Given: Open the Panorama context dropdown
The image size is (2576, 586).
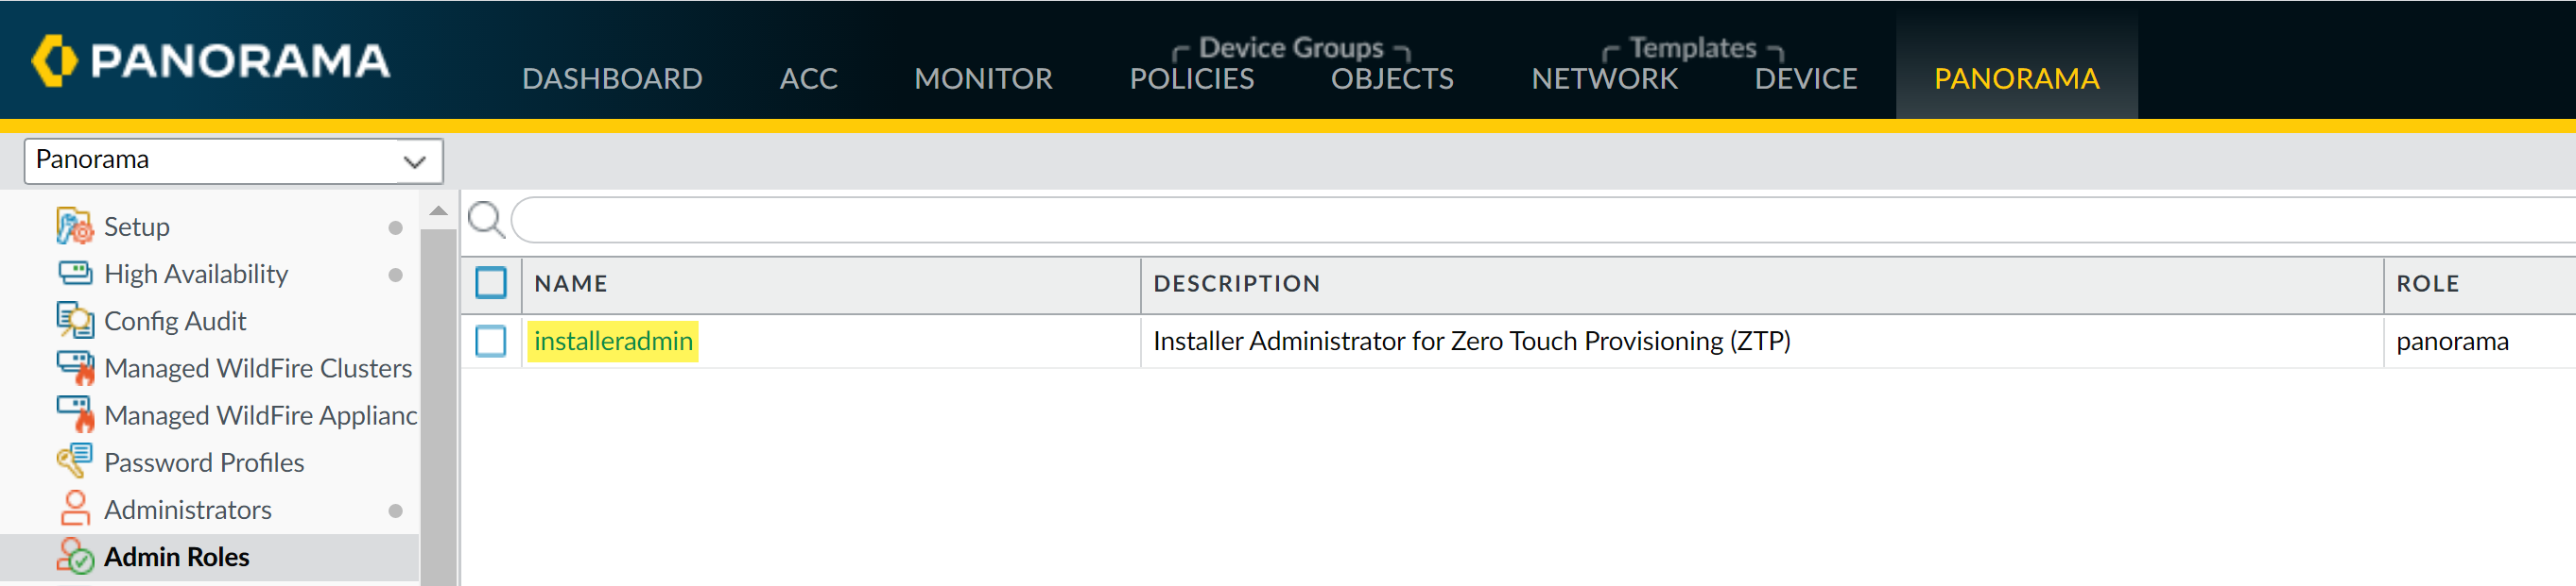Looking at the screenshot, I should pyautogui.click(x=233, y=160).
